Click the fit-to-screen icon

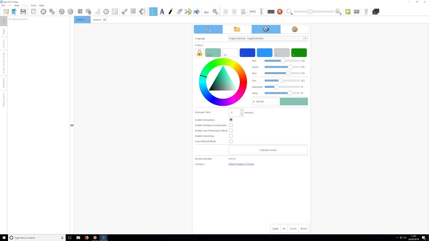click(x=357, y=12)
